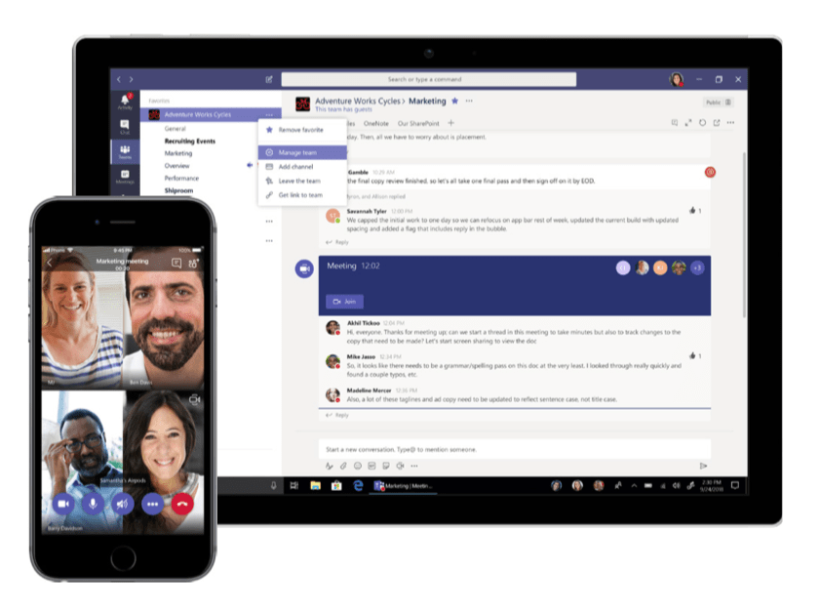
Task: Click the +3 participants bubble in meeting
Action: (x=697, y=267)
